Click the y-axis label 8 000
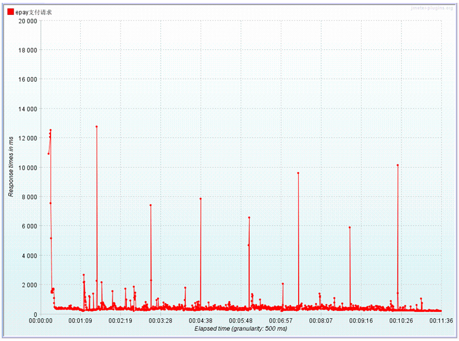The width and height of the screenshot is (459, 341). 30,197
